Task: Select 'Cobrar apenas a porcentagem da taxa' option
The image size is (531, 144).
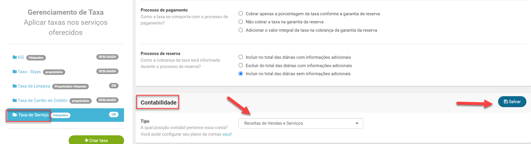Action: point(241,14)
